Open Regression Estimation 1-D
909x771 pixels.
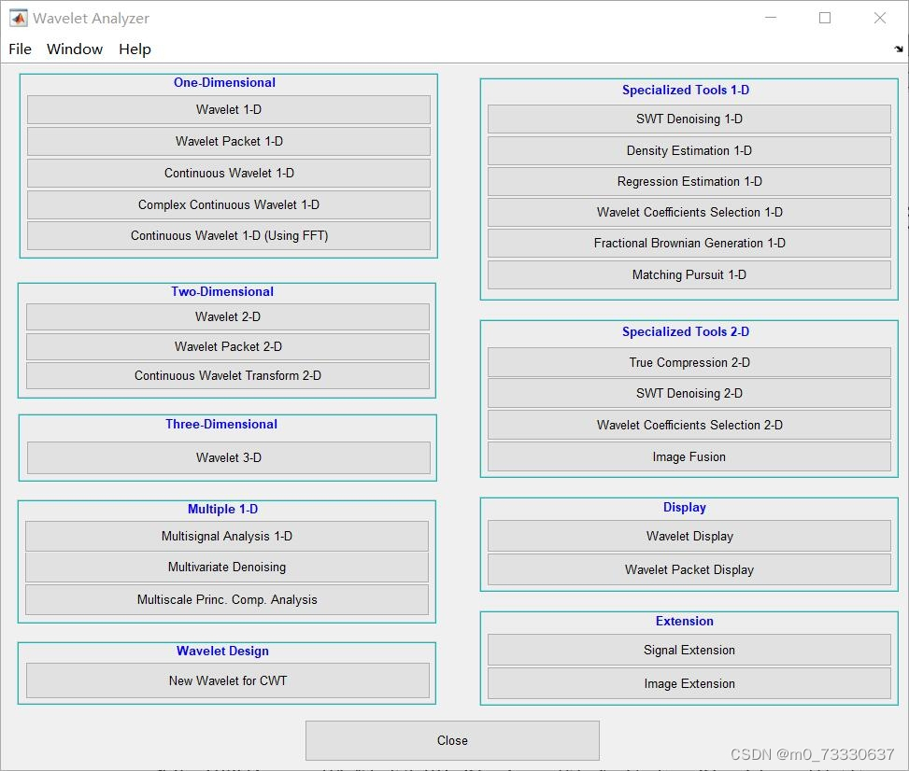(689, 181)
